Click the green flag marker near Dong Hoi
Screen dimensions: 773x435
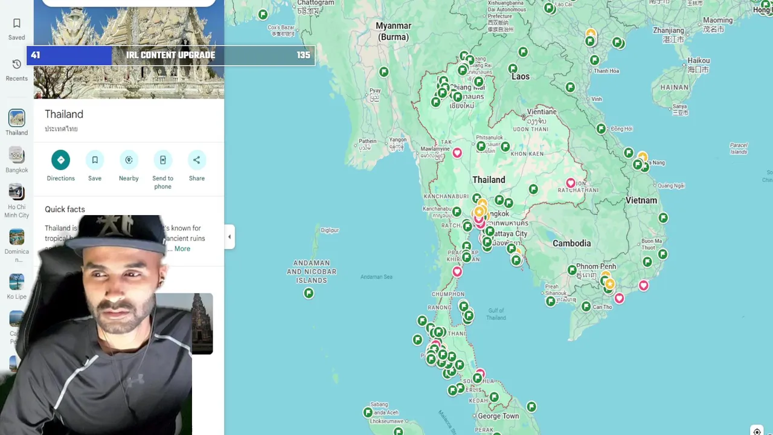601,128
